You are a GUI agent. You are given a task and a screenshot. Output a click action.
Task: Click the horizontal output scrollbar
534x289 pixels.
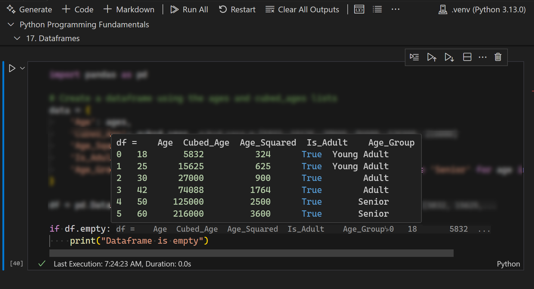click(251, 253)
